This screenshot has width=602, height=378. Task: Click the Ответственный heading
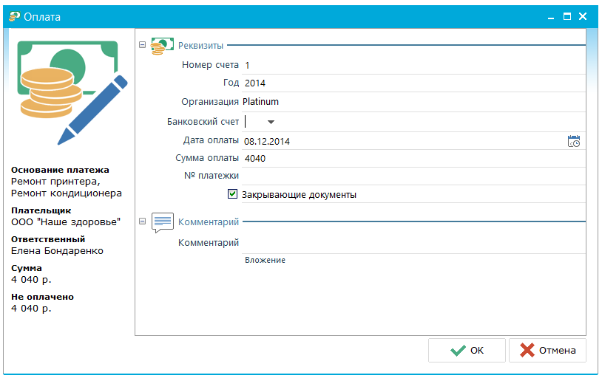[x=48, y=239]
